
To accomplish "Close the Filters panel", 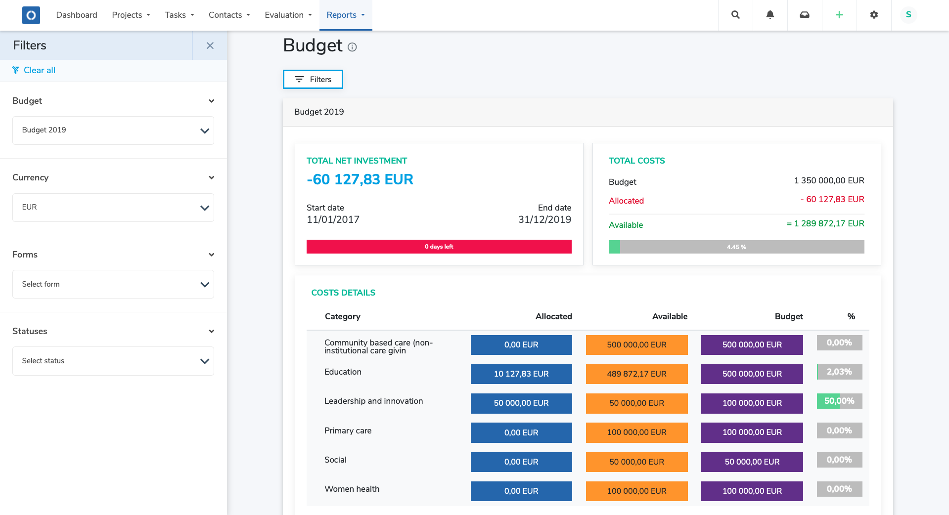I will click(210, 45).
